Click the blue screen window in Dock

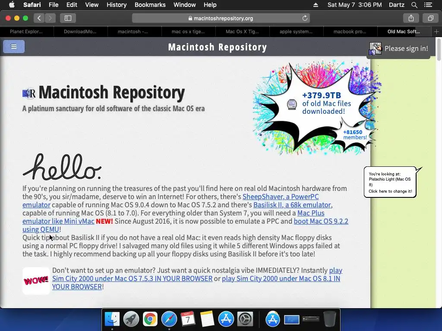click(292, 320)
